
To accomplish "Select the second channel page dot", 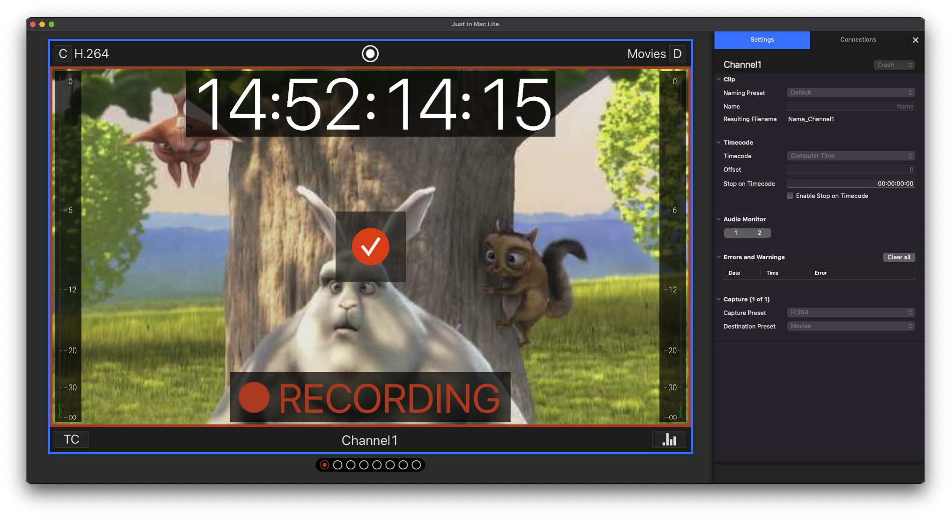I will pyautogui.click(x=337, y=465).
